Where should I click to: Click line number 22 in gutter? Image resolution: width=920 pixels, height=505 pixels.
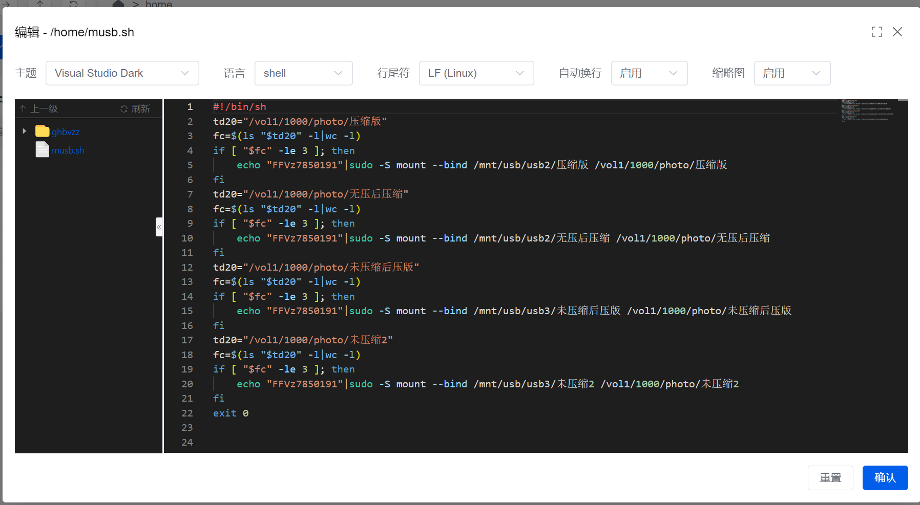187,413
